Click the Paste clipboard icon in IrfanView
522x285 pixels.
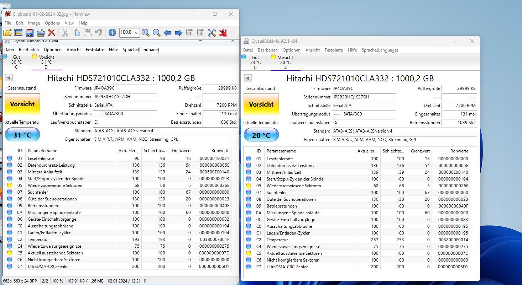coord(88,33)
